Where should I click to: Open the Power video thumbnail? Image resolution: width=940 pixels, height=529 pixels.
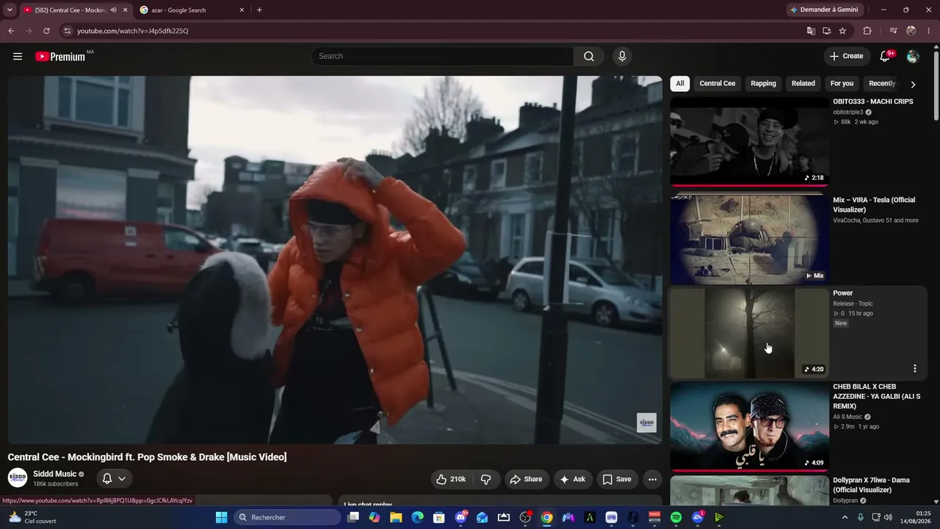pyautogui.click(x=749, y=333)
